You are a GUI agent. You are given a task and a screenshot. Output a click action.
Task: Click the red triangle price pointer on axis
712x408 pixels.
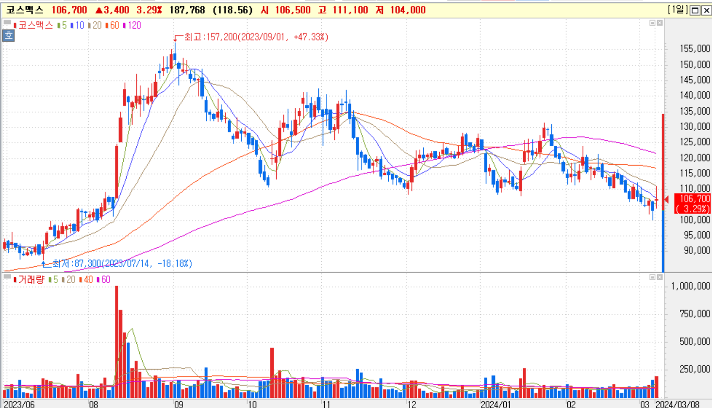coord(666,199)
